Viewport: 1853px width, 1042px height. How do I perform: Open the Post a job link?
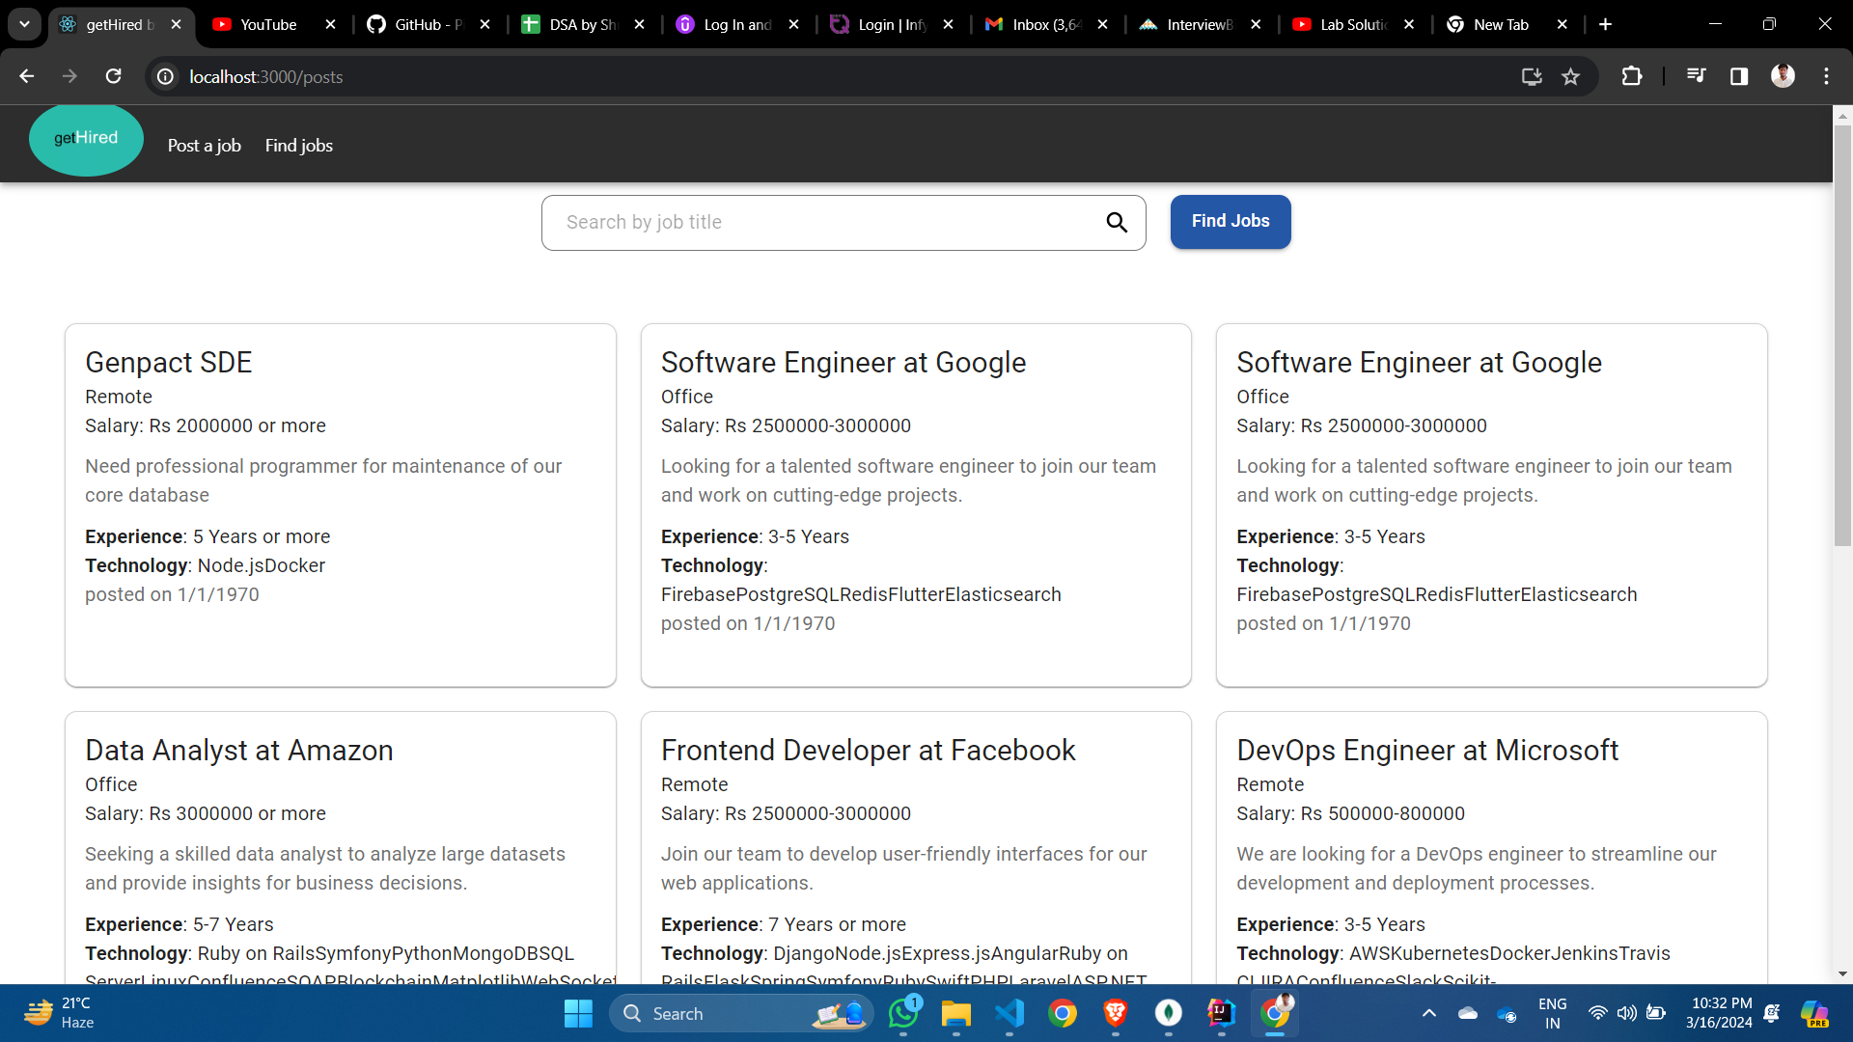coord(205,146)
